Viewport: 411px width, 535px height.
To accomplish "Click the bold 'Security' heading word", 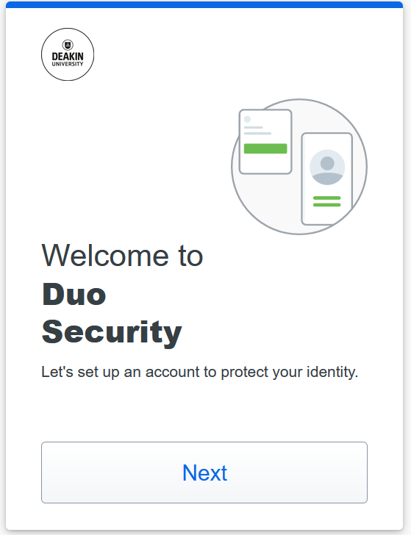I will pos(112,333).
